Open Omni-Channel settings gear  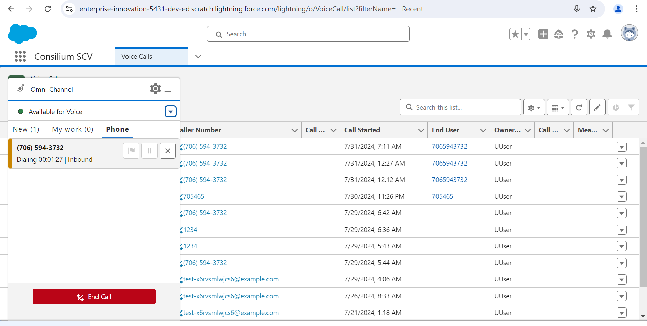click(155, 89)
